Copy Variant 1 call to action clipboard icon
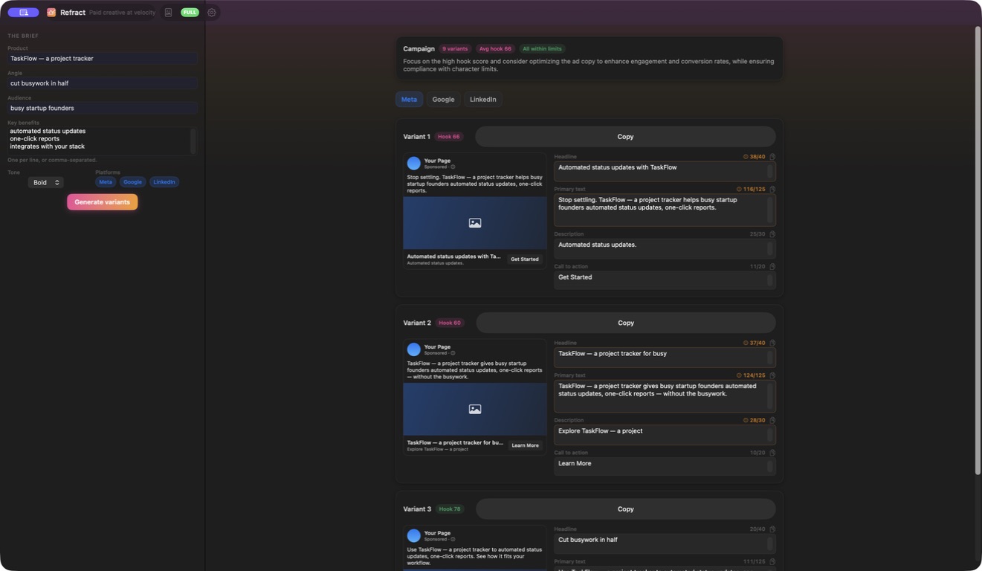 click(772, 266)
